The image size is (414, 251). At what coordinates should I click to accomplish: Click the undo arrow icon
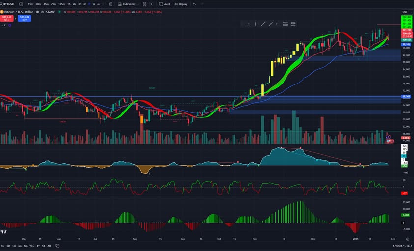(195, 4)
